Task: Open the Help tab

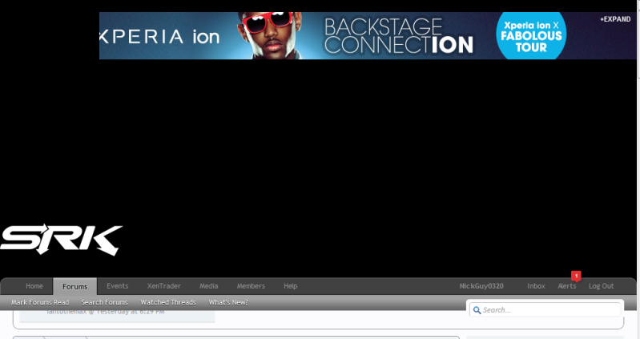Action: tap(291, 286)
